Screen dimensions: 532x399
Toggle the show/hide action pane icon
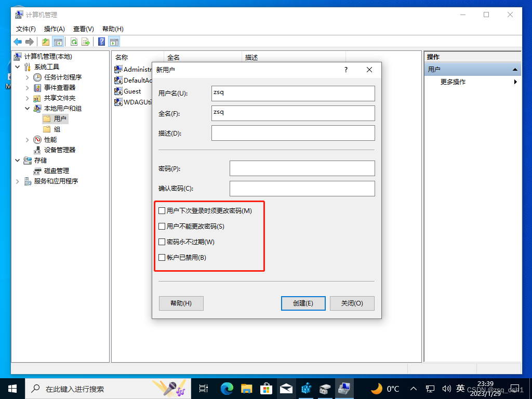click(114, 42)
